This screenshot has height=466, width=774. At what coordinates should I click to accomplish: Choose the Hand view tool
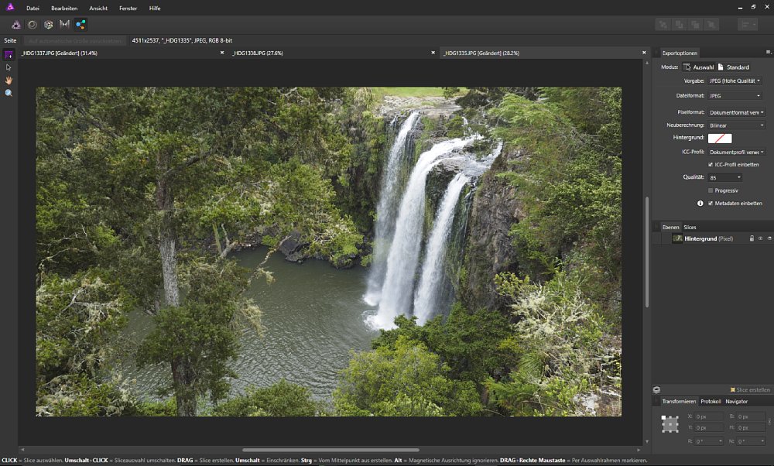pyautogui.click(x=9, y=80)
